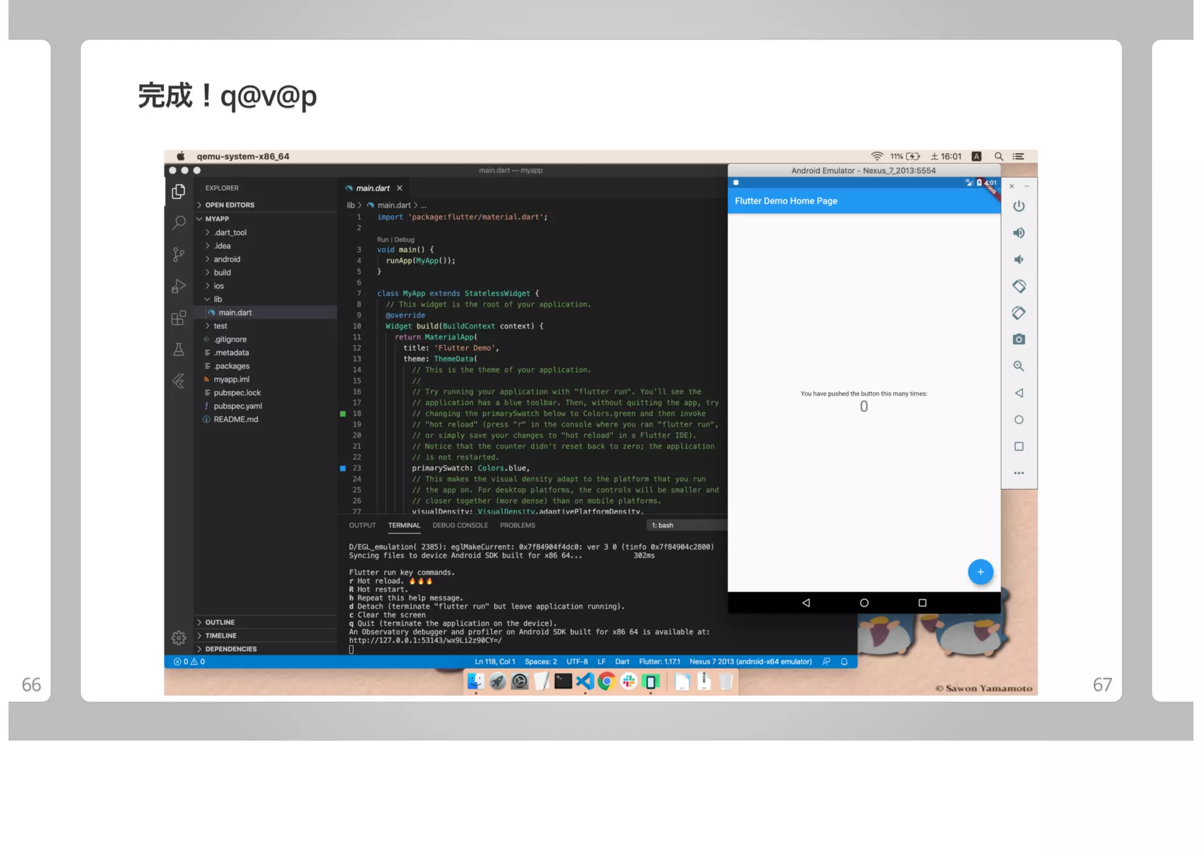Open the Flutter/Dart sidebar icon
The height and width of the screenshot is (850, 1202).
pos(178,381)
